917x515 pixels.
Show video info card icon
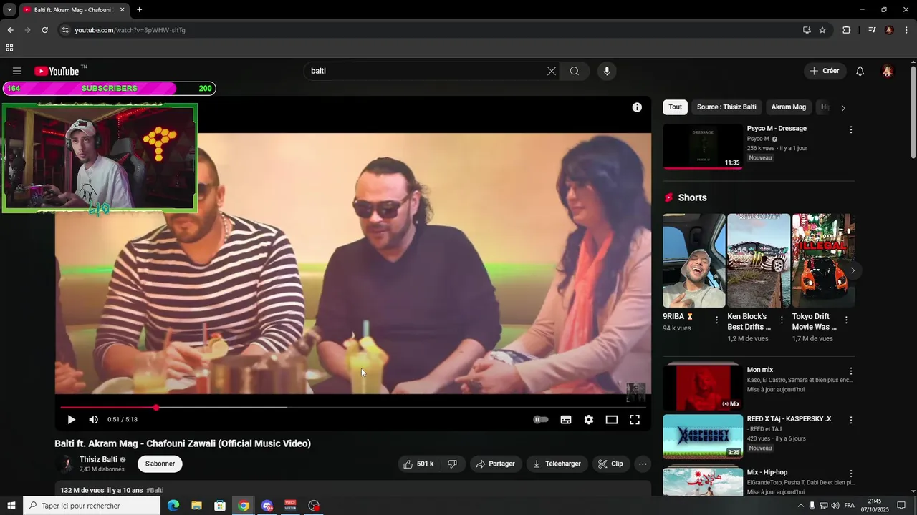pyautogui.click(x=637, y=107)
